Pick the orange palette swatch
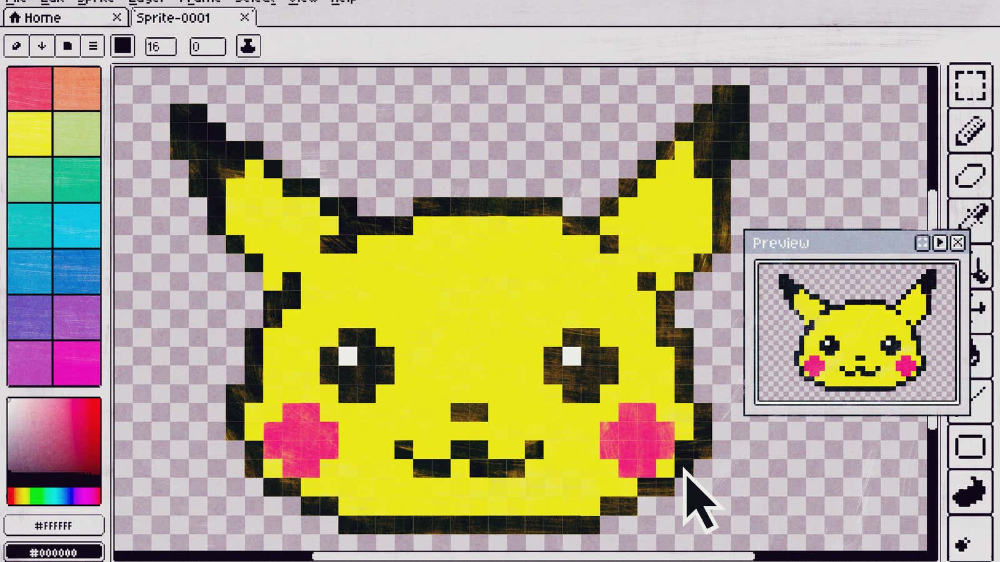This screenshot has height=562, width=1000. click(x=77, y=88)
